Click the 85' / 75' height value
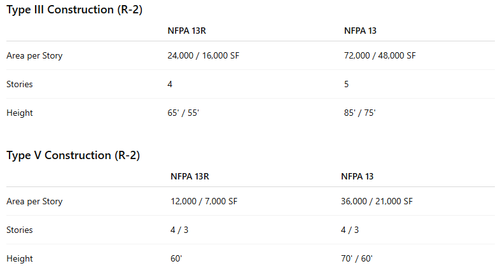The image size is (500, 273). click(x=360, y=113)
